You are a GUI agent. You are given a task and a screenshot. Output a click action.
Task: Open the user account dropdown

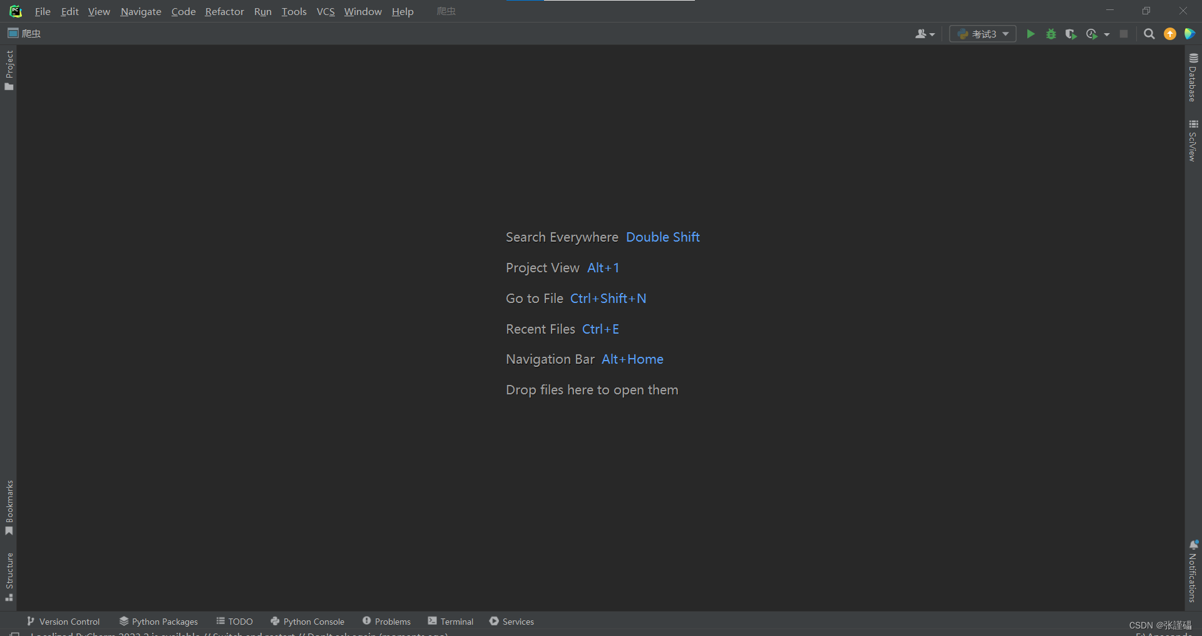(x=925, y=34)
